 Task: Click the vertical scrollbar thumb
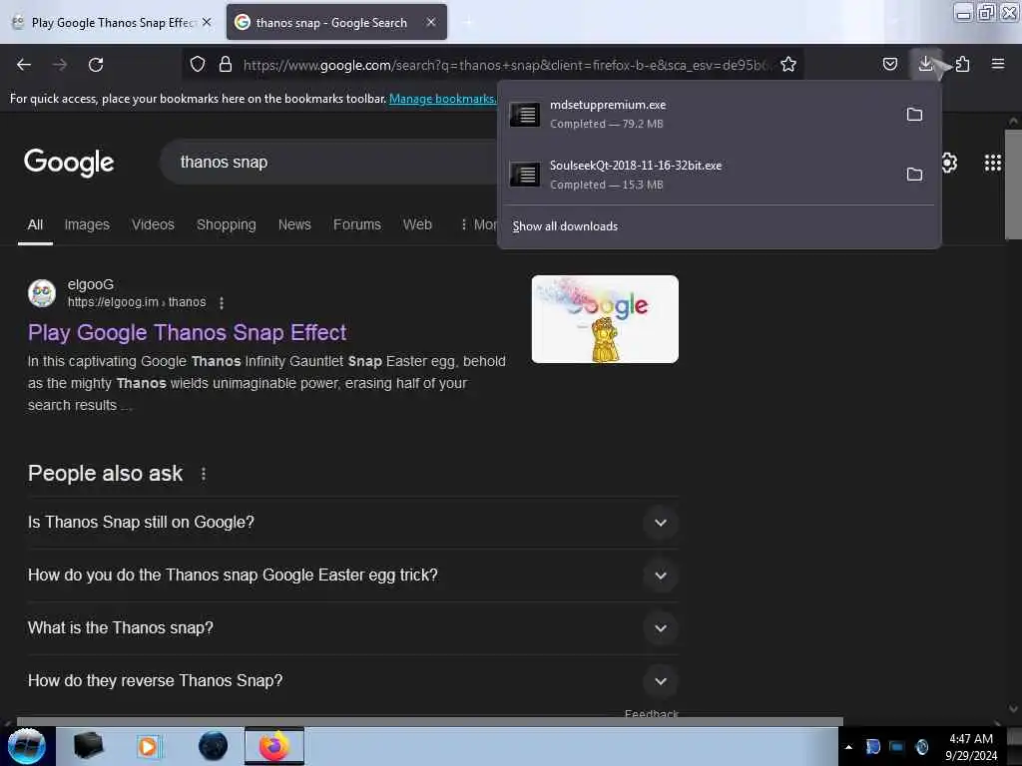tap(1014, 185)
